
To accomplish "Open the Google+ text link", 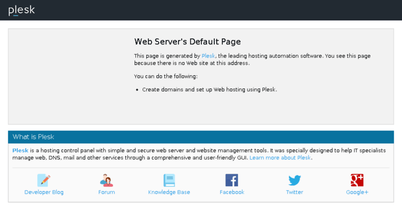I will [x=357, y=192].
